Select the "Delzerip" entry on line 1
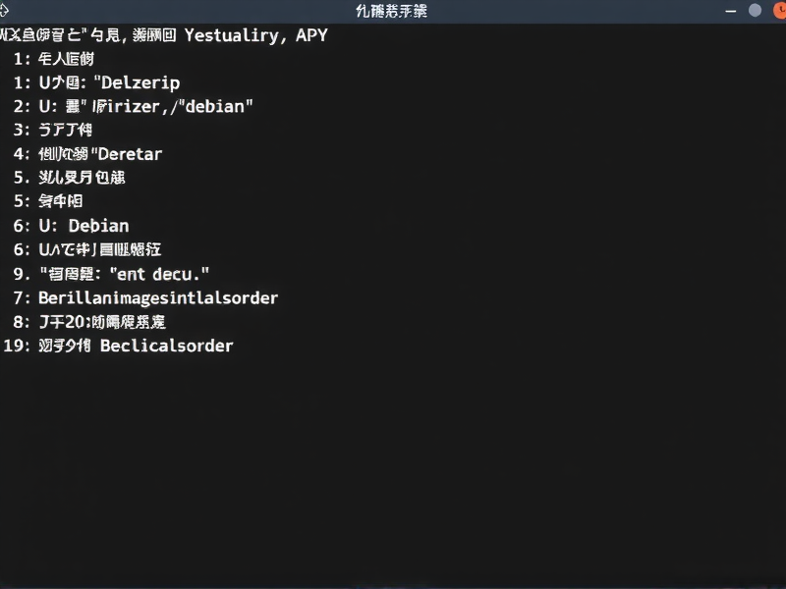The image size is (786, 589). coord(136,82)
